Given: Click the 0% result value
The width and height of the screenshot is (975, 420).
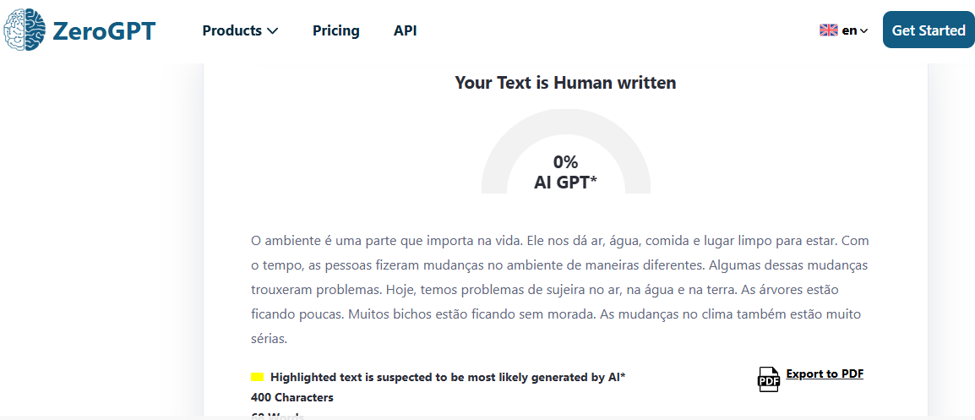Looking at the screenshot, I should pos(565,162).
